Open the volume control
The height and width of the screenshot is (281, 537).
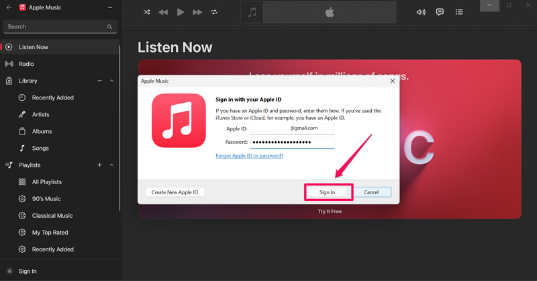point(421,12)
